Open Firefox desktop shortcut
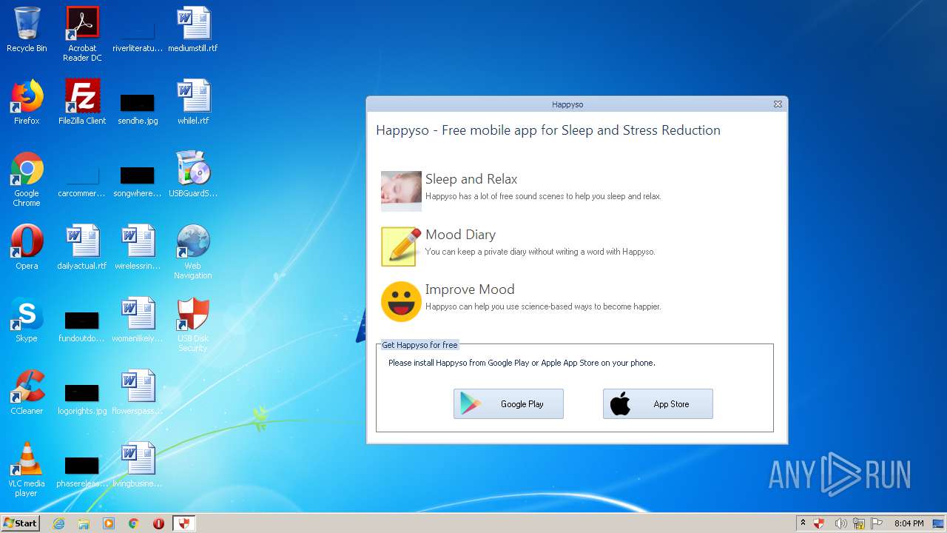 tap(27, 102)
